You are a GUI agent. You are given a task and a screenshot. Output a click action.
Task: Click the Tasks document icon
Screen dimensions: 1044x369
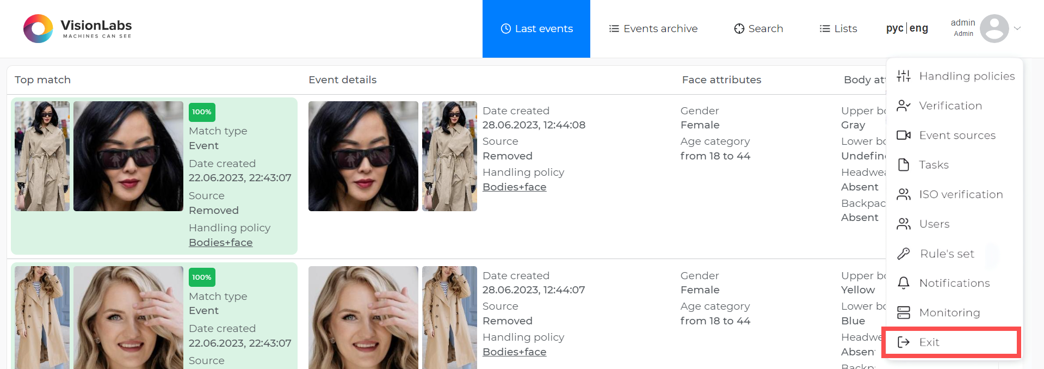point(904,165)
